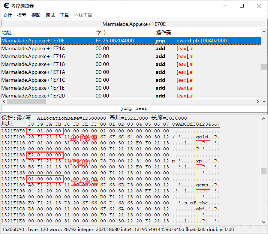This screenshot has width=268, height=234.
Task: Open the 工具 menu
Action: pyautogui.click(x=64, y=15)
